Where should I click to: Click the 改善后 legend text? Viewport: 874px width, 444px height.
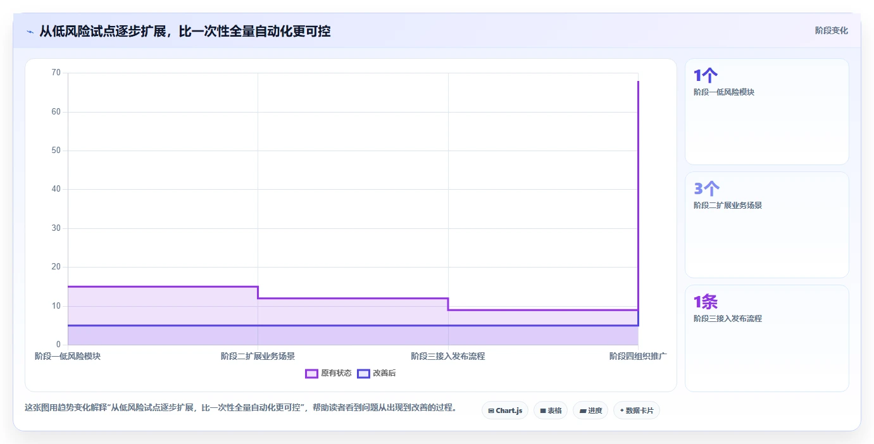(x=384, y=374)
